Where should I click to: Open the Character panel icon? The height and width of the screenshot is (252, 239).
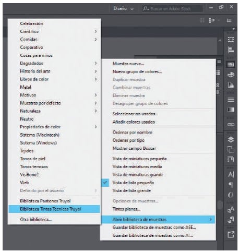(x=231, y=174)
